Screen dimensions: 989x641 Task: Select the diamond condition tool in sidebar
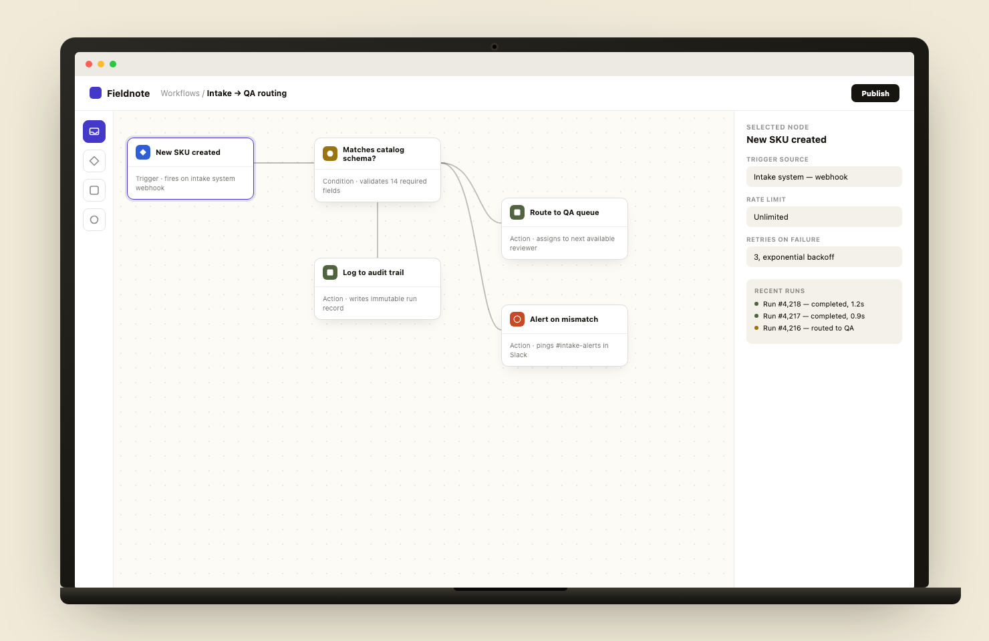click(x=94, y=161)
